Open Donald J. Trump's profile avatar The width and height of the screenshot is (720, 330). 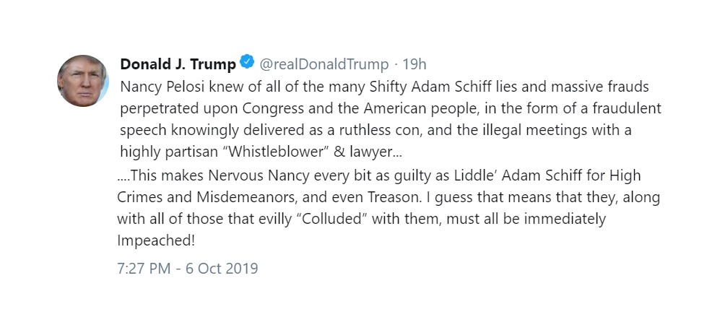tap(82, 81)
